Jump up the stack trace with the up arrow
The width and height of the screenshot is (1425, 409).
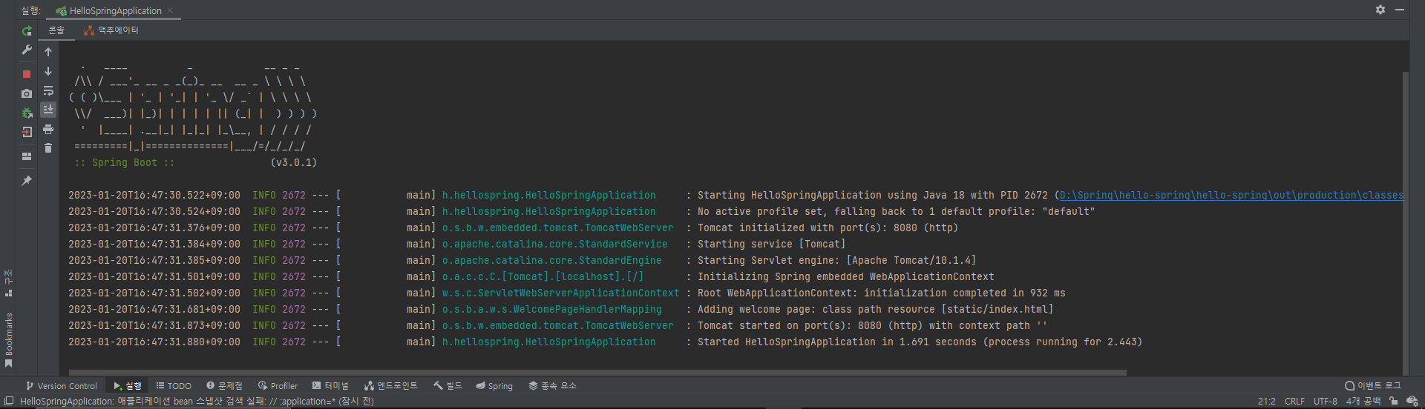[x=48, y=52]
